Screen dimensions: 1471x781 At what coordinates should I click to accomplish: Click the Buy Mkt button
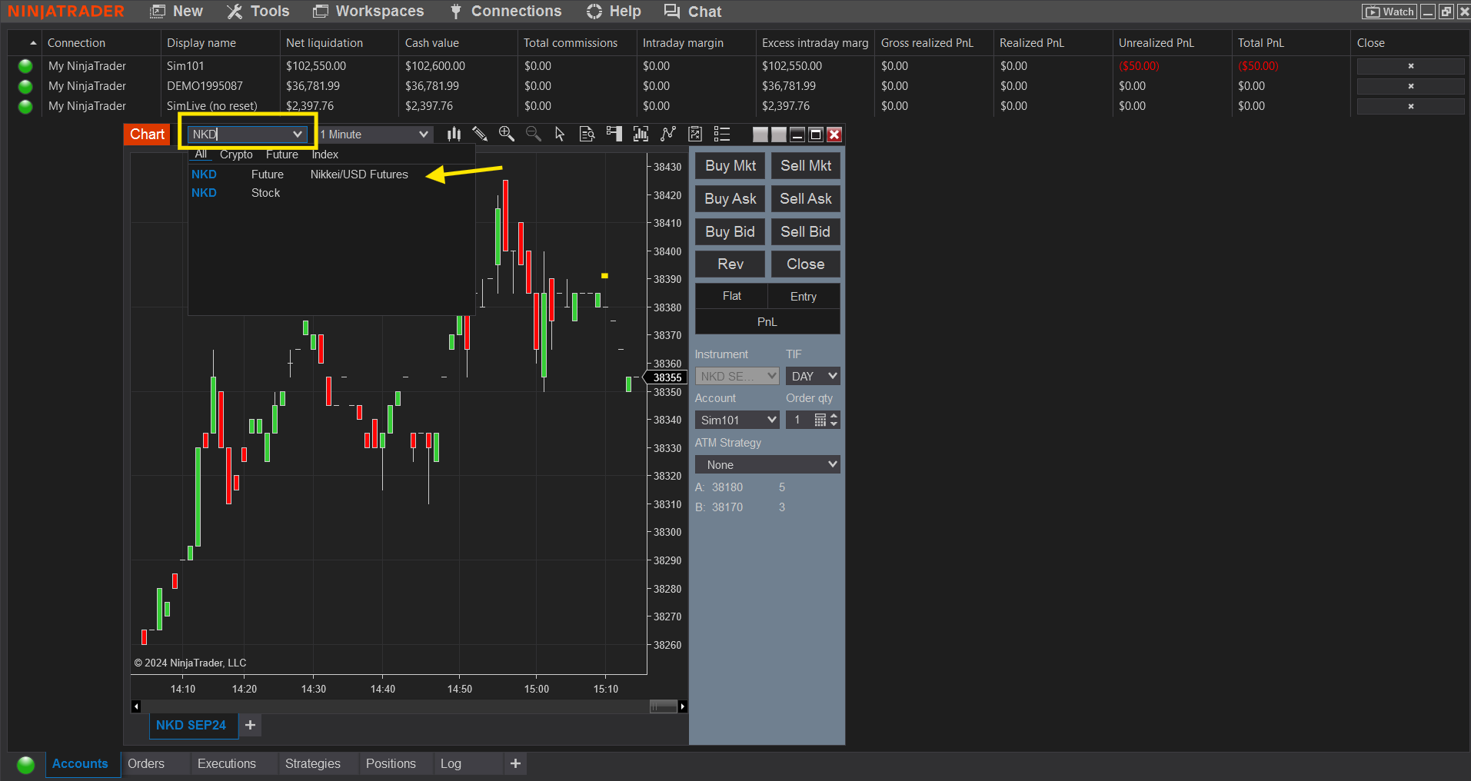coord(731,166)
